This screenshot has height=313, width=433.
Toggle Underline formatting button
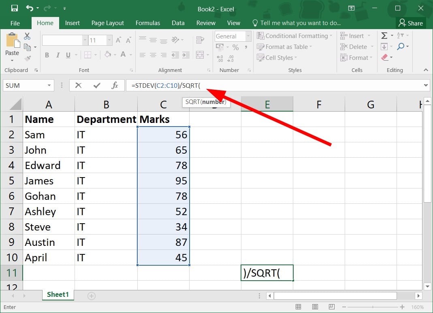point(68,55)
